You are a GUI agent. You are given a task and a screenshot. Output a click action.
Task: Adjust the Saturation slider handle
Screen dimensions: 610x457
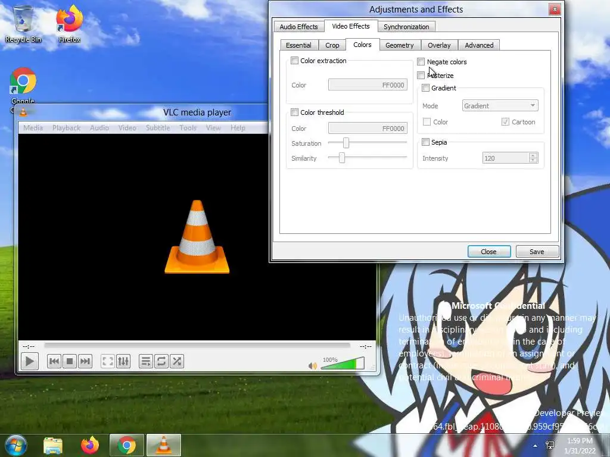pyautogui.click(x=346, y=143)
